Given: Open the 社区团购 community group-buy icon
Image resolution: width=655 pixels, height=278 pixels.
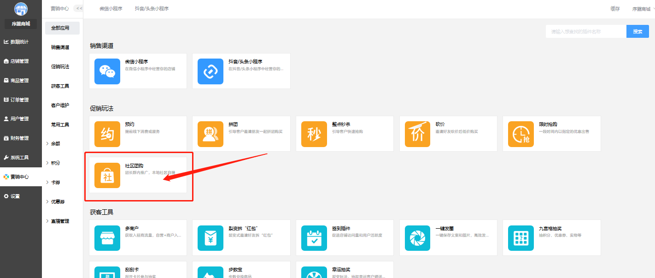Looking at the screenshot, I should (107, 175).
